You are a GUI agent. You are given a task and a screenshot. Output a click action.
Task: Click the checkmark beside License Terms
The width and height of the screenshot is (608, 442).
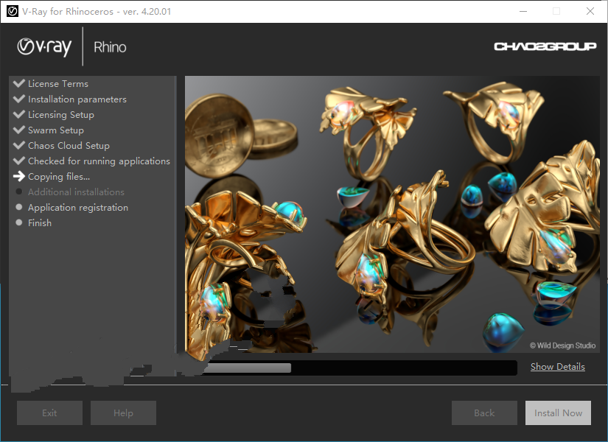(x=19, y=83)
